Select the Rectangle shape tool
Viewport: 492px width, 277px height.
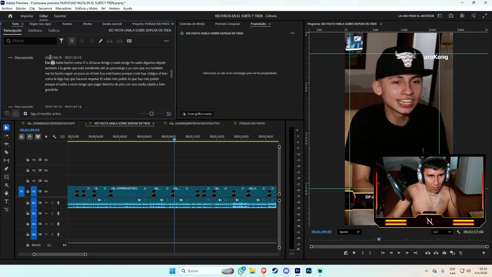click(7, 177)
